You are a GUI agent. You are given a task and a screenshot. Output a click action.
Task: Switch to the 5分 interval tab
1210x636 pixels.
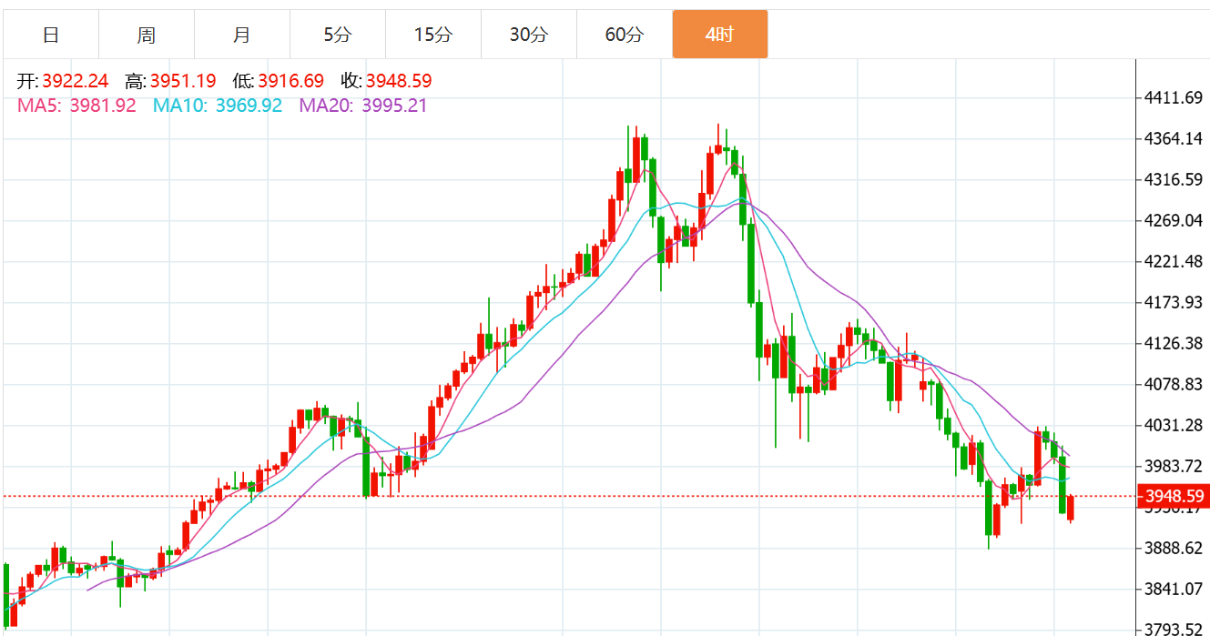coord(338,35)
